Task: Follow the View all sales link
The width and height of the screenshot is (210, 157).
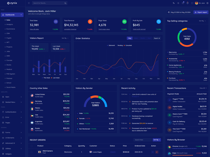Action: pyautogui.click(x=34, y=29)
